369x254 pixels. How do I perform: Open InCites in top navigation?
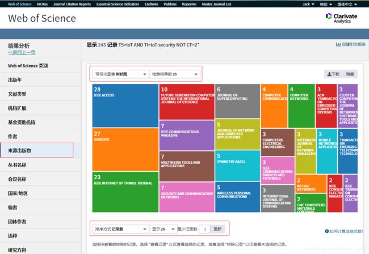tap(43, 4)
